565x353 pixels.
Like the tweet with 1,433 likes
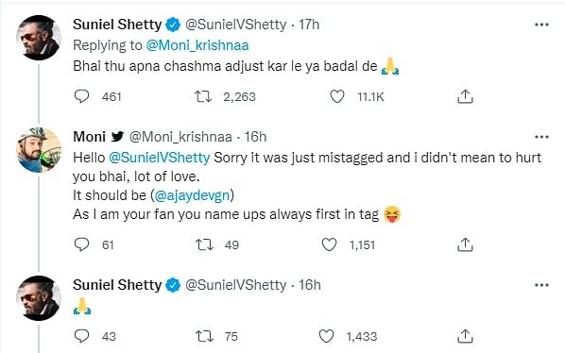tap(327, 336)
